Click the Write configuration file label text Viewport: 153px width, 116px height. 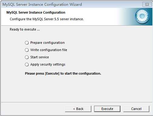(49, 50)
